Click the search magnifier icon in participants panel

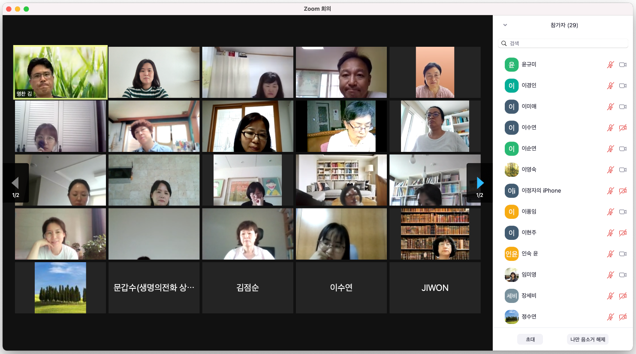(504, 43)
